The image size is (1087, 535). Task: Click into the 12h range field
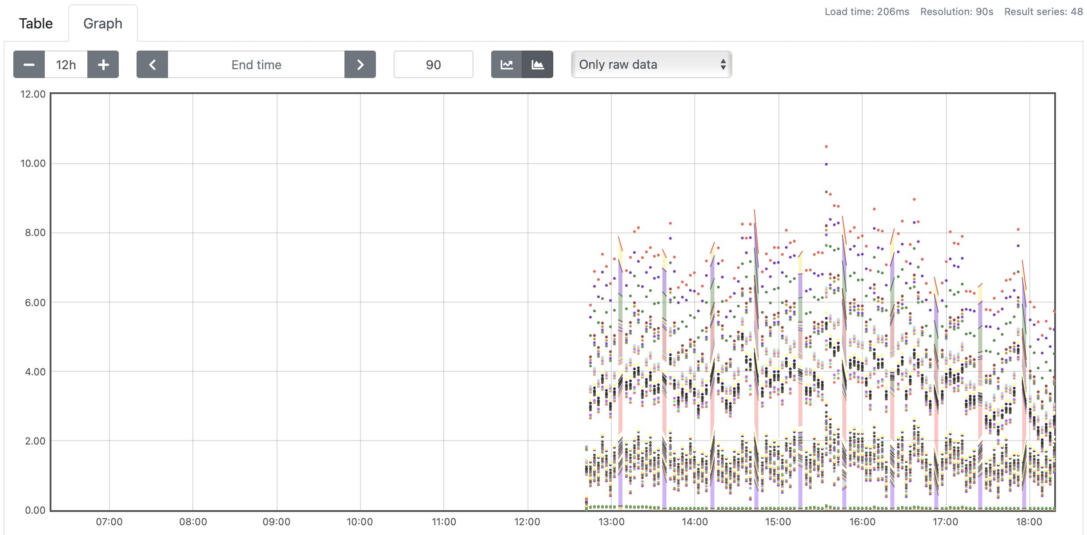(66, 65)
